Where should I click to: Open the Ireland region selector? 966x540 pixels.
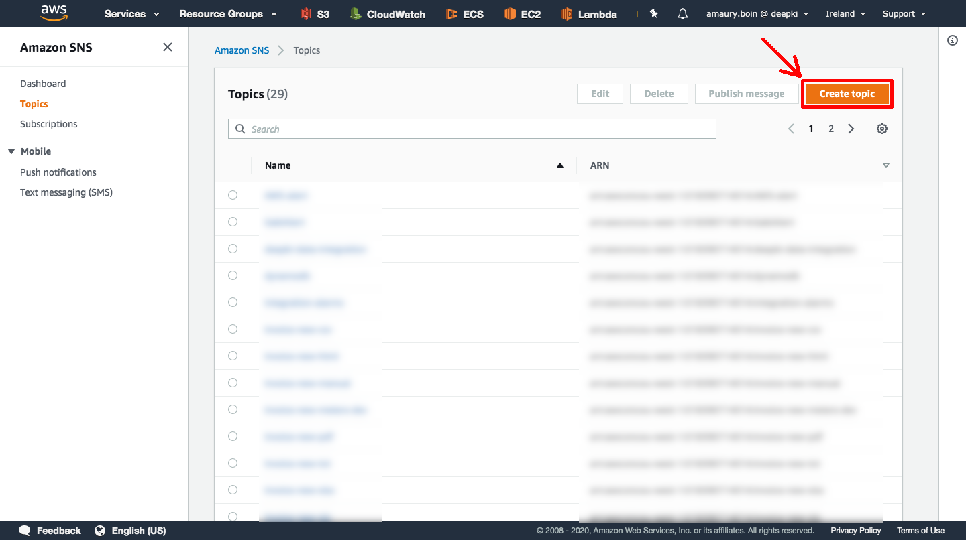point(845,13)
